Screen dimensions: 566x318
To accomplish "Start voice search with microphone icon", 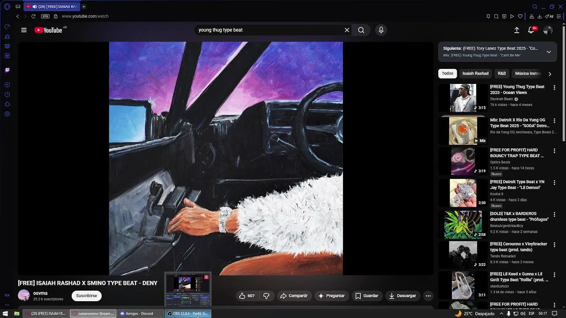I will (381, 30).
